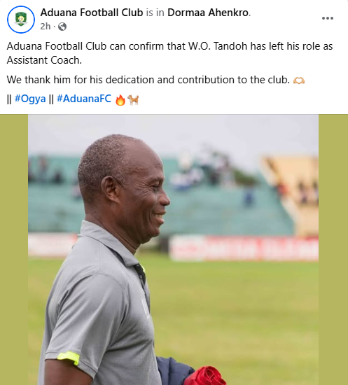This screenshot has width=348, height=385.
Task: Click the red cloth in the photo
Action: (205, 376)
